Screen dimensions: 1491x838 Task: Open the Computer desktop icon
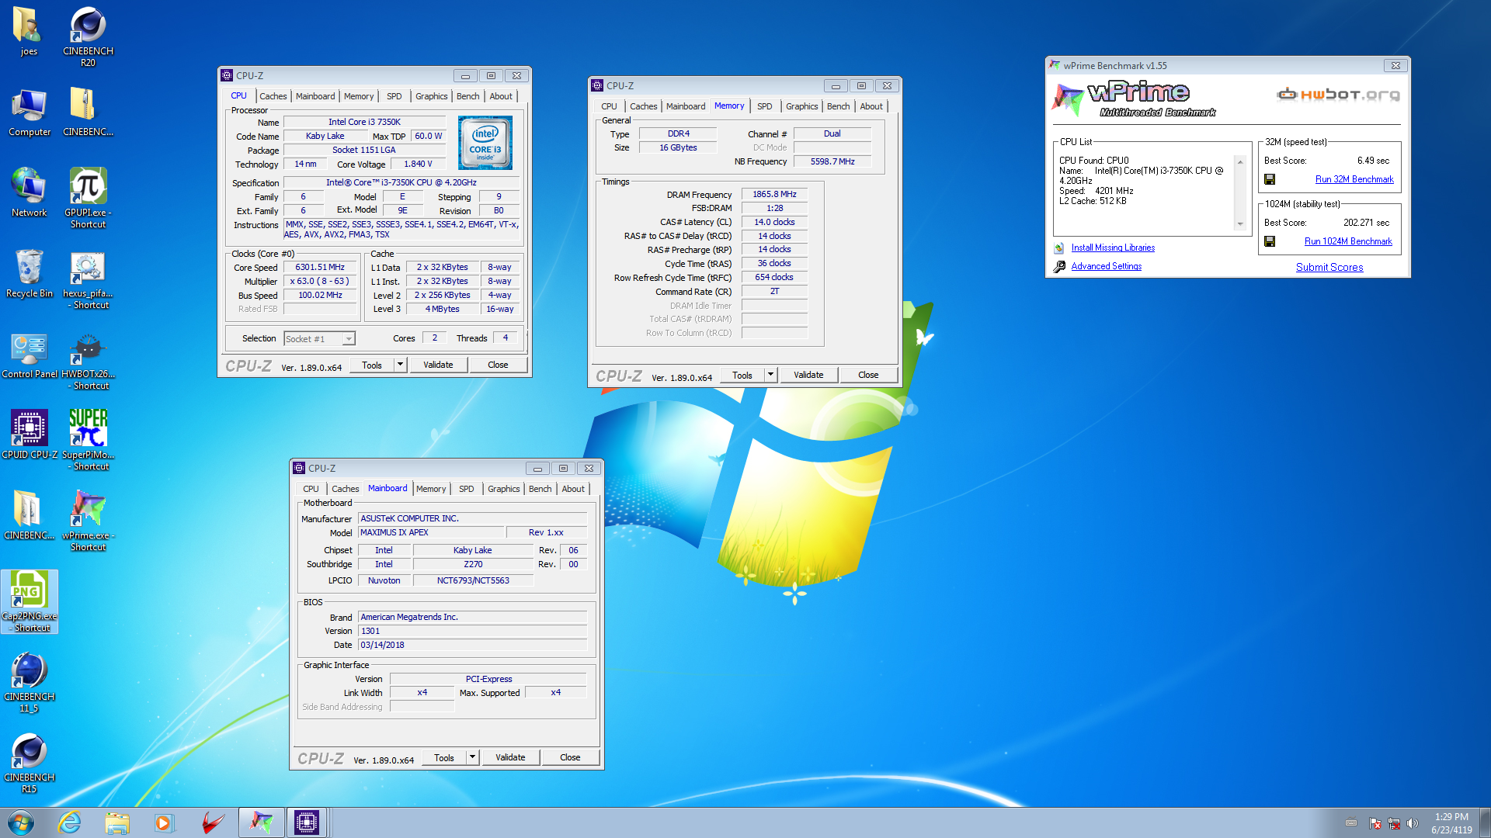coord(29,113)
